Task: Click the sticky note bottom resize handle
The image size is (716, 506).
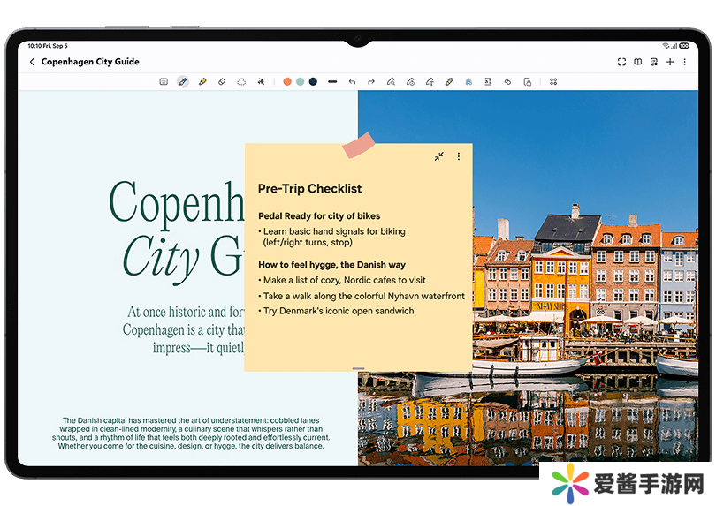Action: (358, 368)
